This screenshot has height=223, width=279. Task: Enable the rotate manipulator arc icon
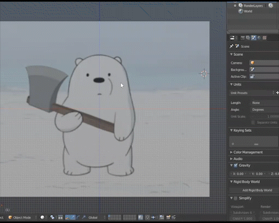(x=78, y=217)
